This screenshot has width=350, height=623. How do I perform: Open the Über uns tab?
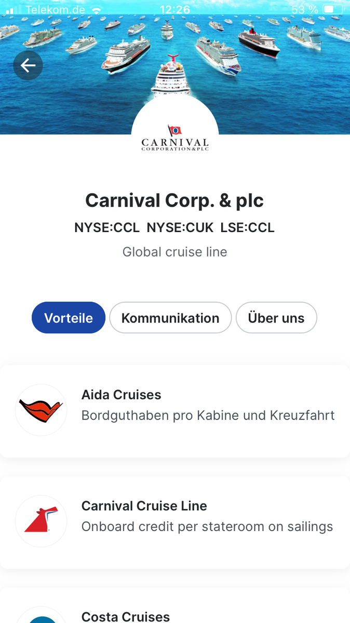point(276,318)
